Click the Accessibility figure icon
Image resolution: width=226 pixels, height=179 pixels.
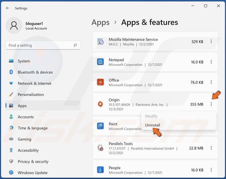coord(11,150)
